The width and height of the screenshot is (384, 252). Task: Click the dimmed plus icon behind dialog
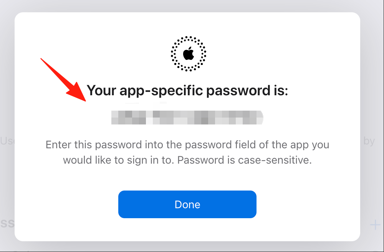click(375, 225)
